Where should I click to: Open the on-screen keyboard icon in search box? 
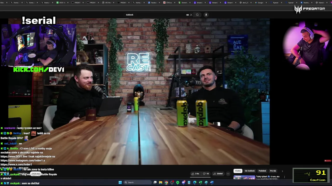(188, 15)
